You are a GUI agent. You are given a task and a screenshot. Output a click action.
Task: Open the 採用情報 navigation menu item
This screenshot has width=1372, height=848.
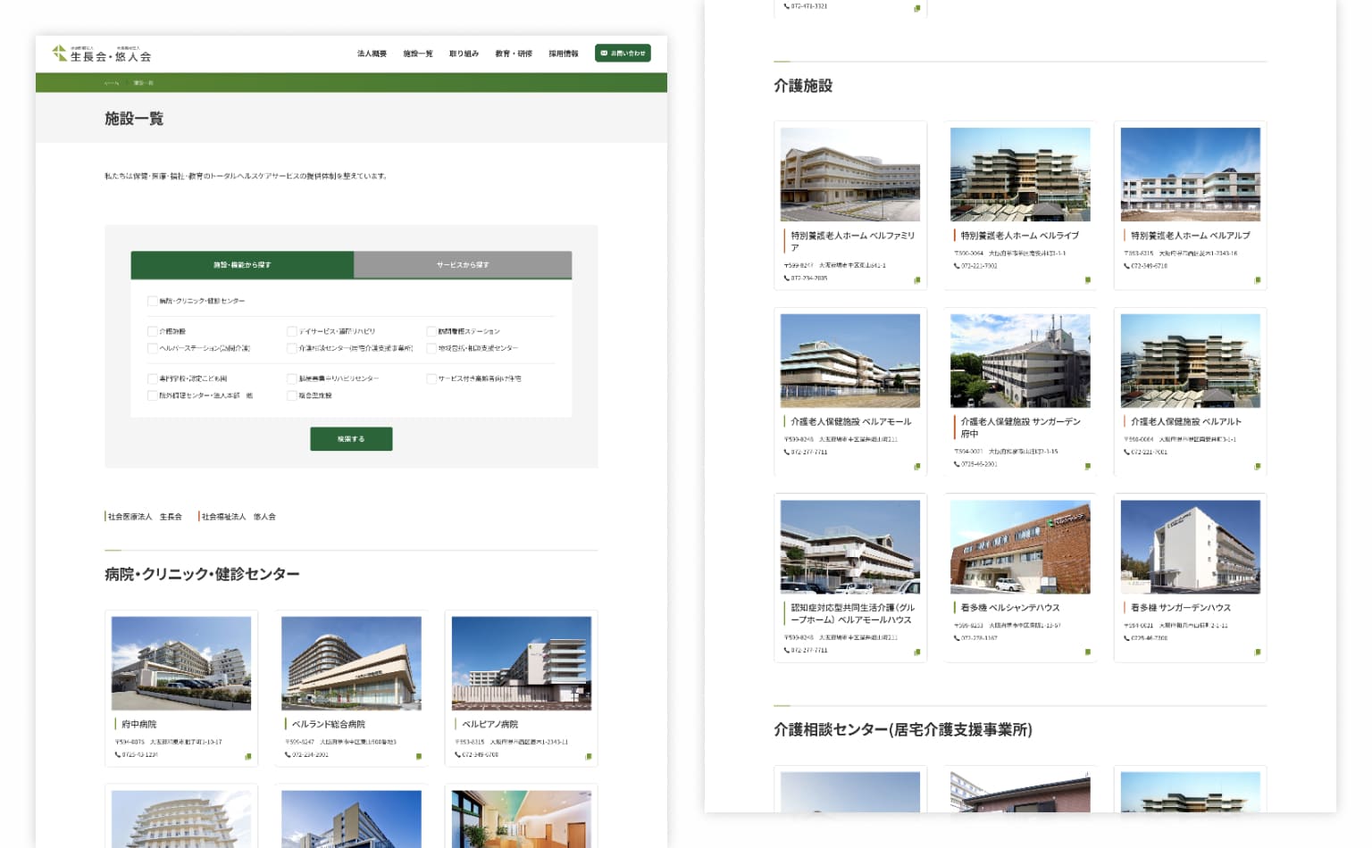click(563, 54)
